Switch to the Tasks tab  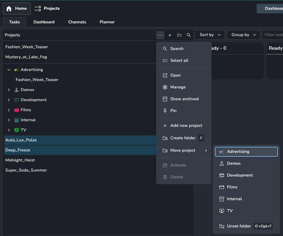15,22
